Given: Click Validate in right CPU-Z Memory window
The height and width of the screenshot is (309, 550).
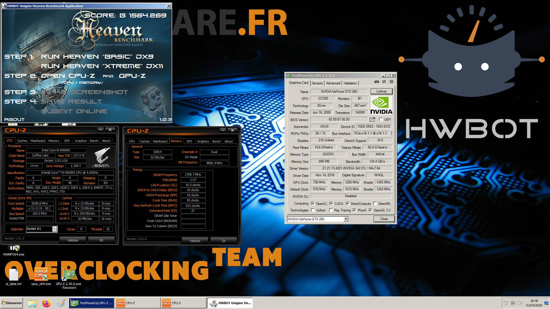Looking at the screenshot, I should coord(195,241).
